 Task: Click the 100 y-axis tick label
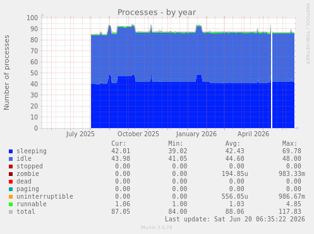[32, 18]
